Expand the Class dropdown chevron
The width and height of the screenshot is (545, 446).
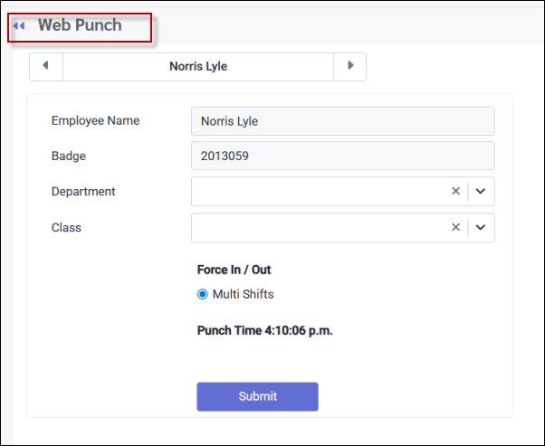(x=481, y=227)
